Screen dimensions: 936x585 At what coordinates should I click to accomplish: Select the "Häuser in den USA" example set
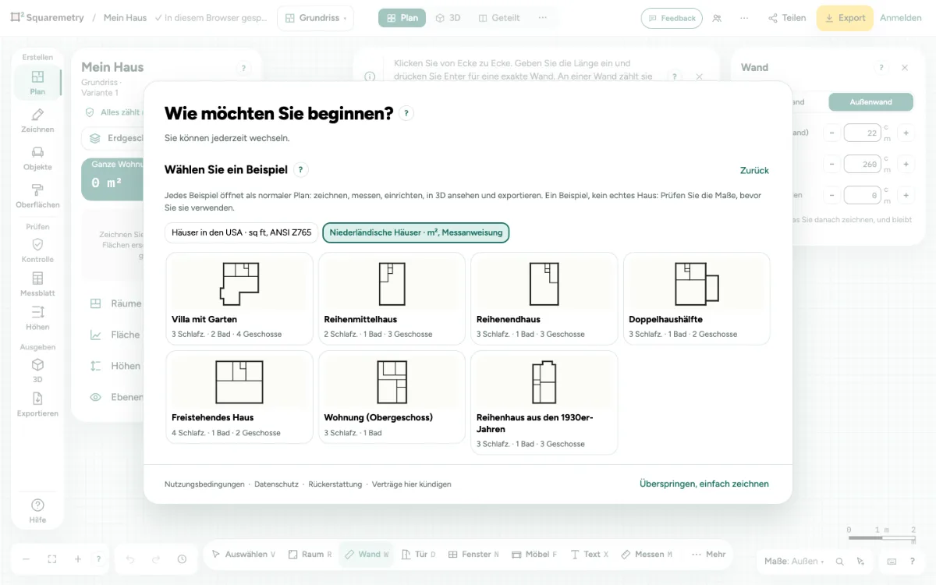click(242, 232)
